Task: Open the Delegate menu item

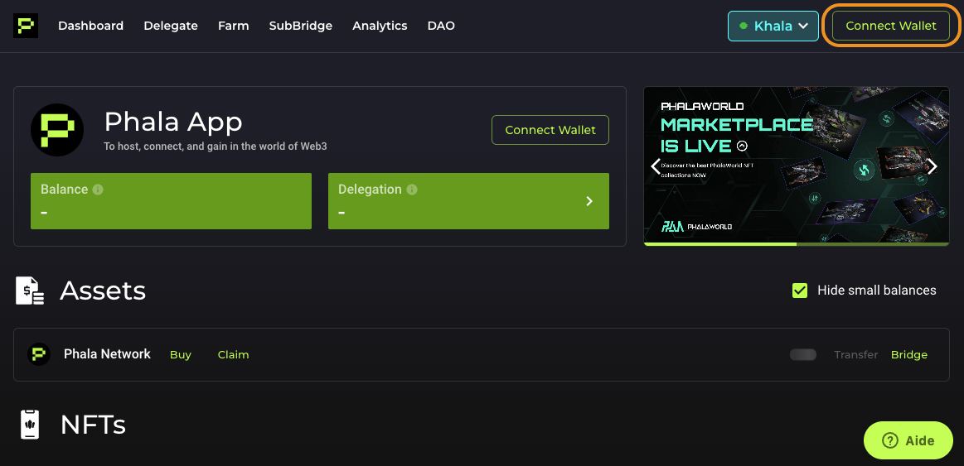Action: (171, 26)
